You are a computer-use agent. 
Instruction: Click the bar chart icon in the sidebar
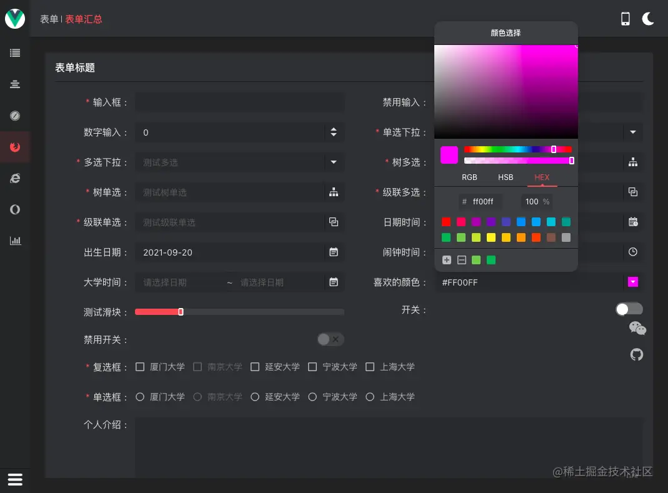point(15,241)
